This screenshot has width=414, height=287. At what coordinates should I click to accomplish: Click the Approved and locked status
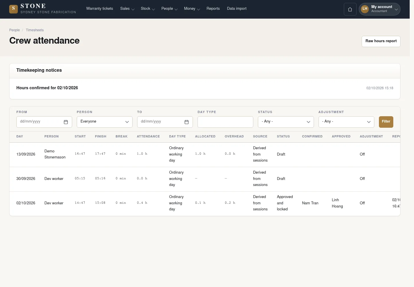(x=285, y=203)
